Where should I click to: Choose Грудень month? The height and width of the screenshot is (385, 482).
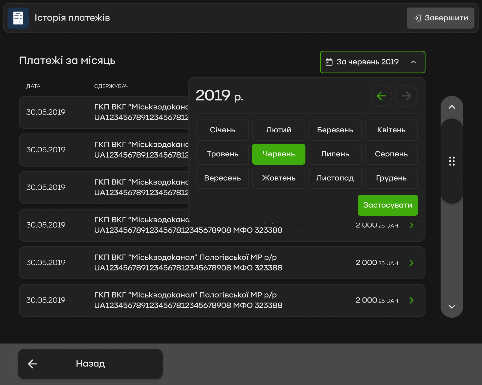coord(391,178)
